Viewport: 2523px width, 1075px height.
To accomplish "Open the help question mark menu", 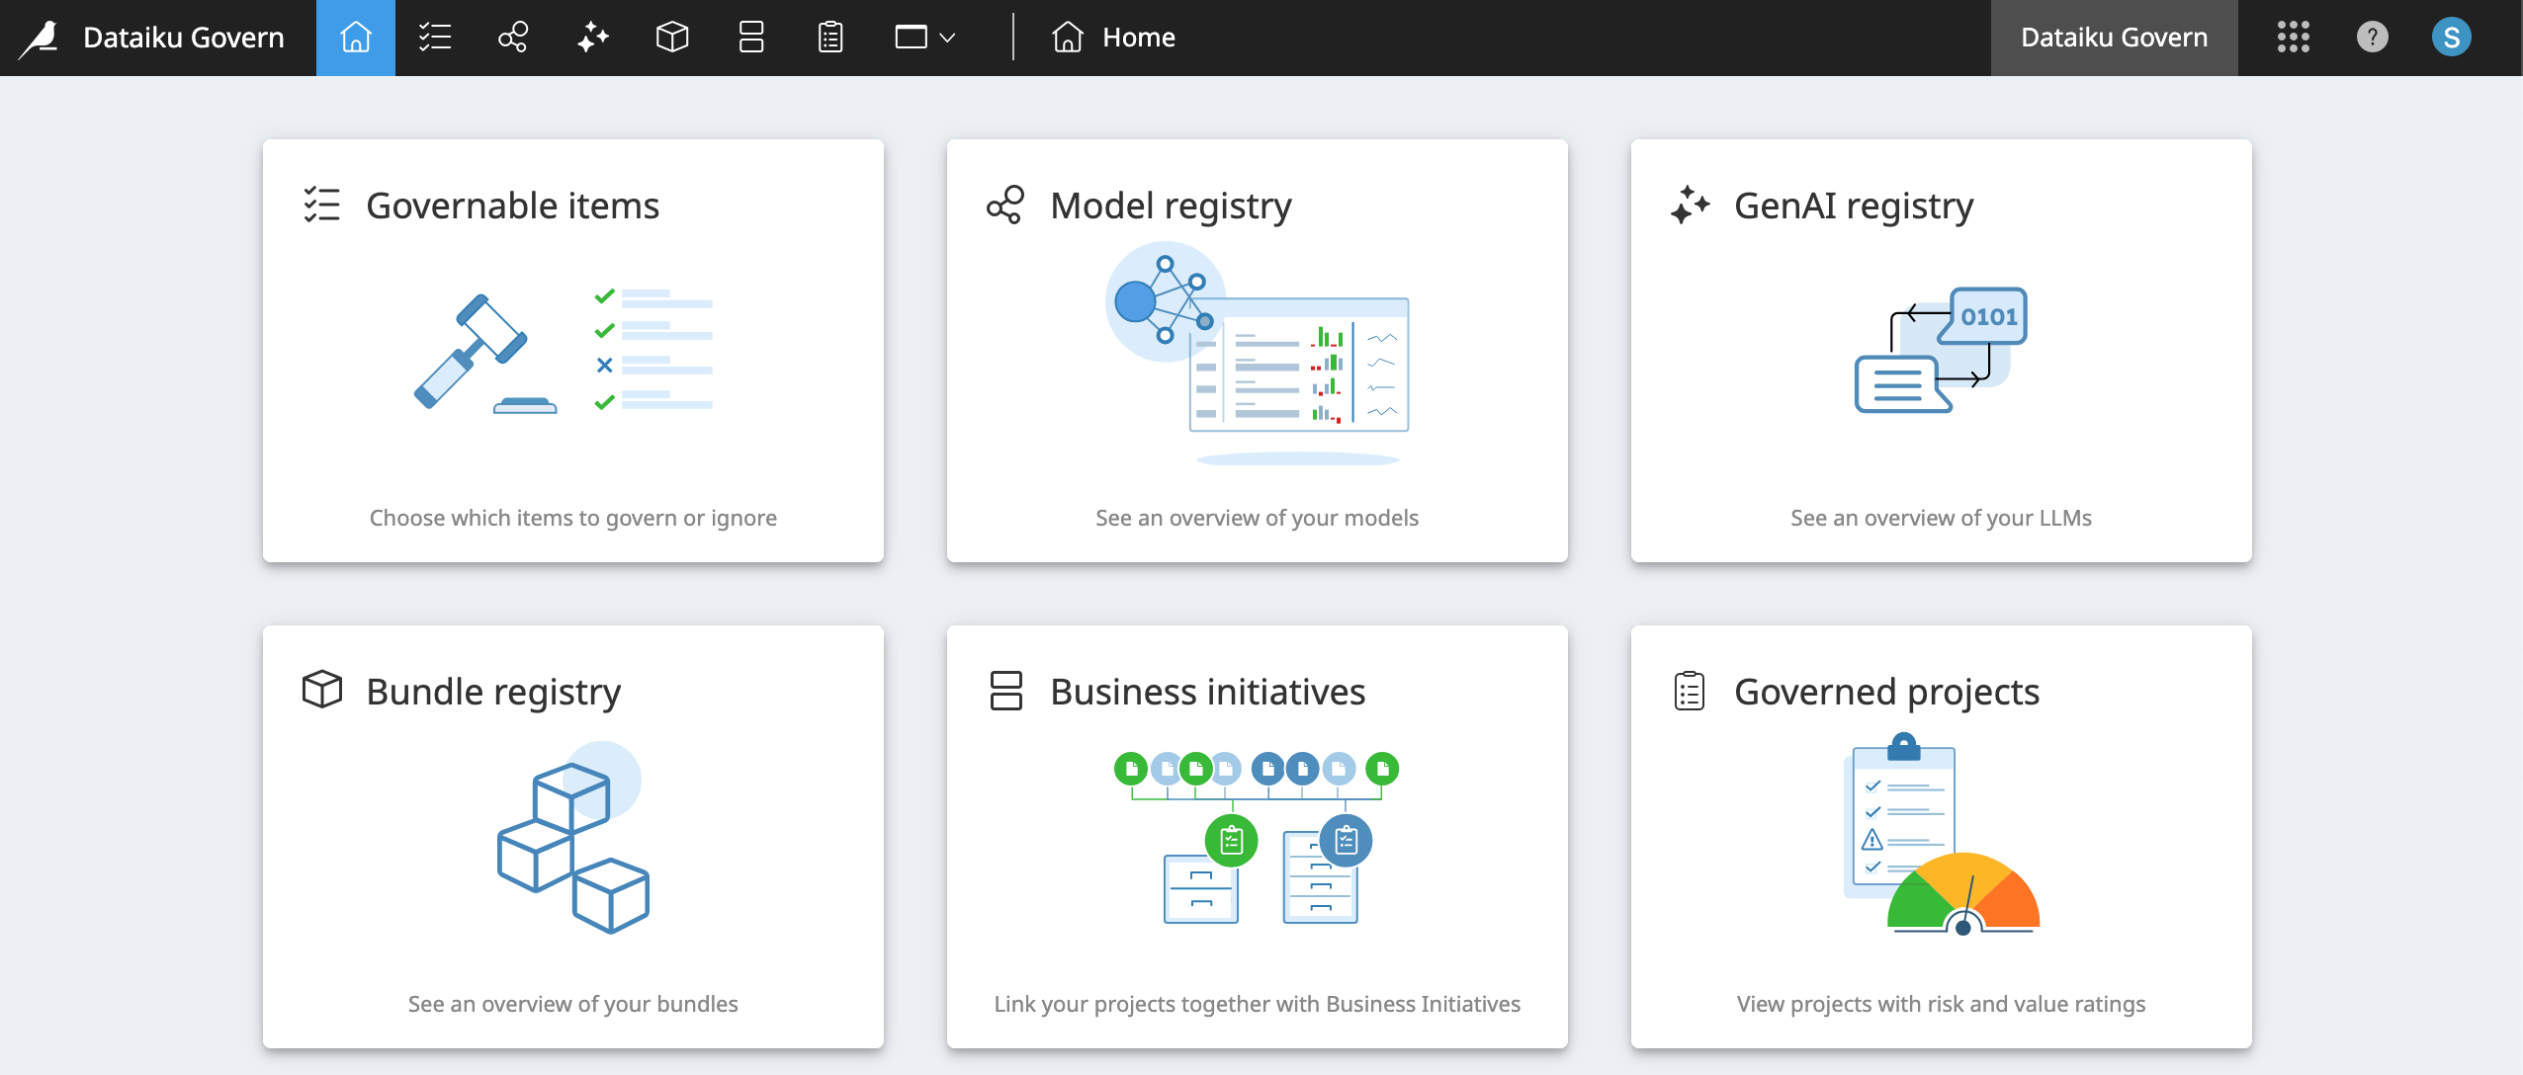I will pos(2373,38).
